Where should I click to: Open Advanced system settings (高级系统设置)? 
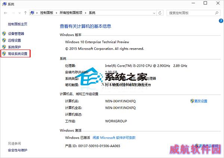tap(18, 54)
